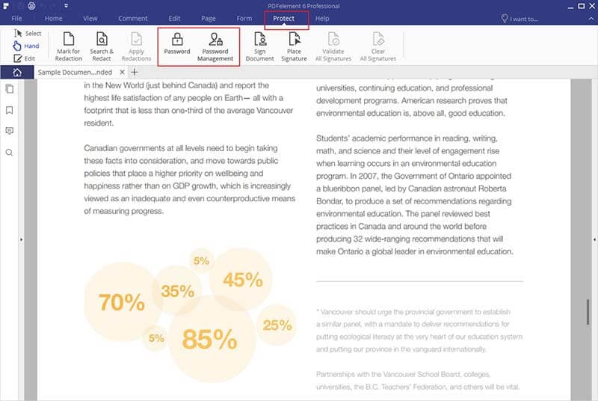This screenshot has width=598, height=401.
Task: Open the quick access customize dropdown
Action: [66, 6]
